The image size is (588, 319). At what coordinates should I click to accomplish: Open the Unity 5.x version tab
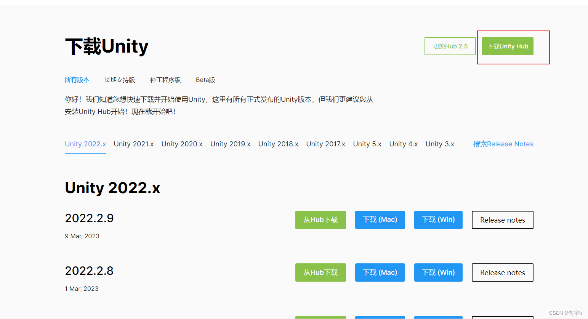coord(367,144)
